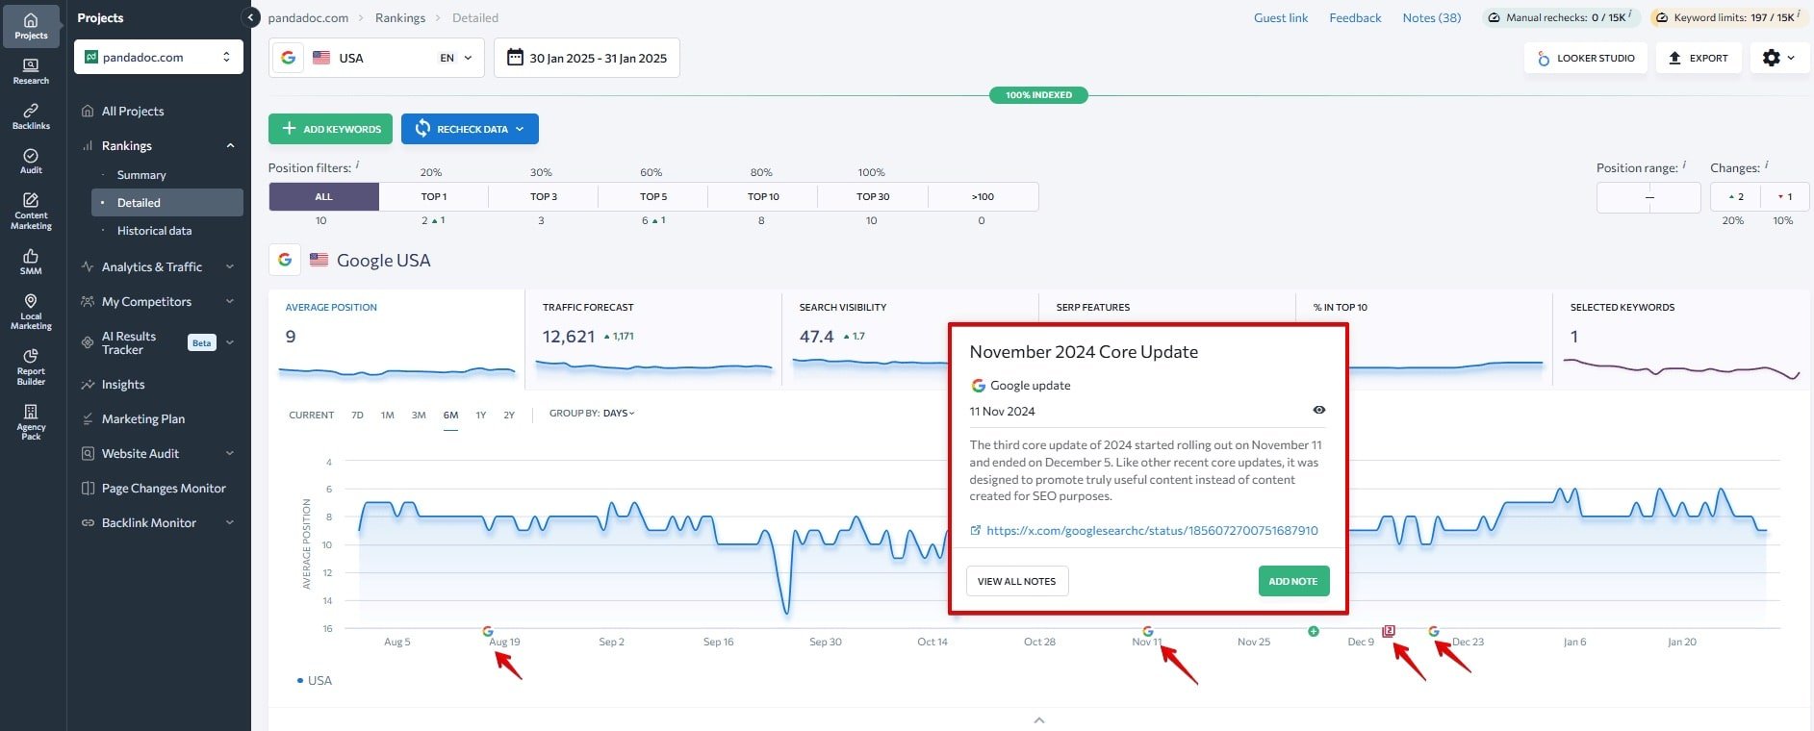The image size is (1814, 731).
Task: Filter by positive changes (up 2)
Action: (1736, 196)
